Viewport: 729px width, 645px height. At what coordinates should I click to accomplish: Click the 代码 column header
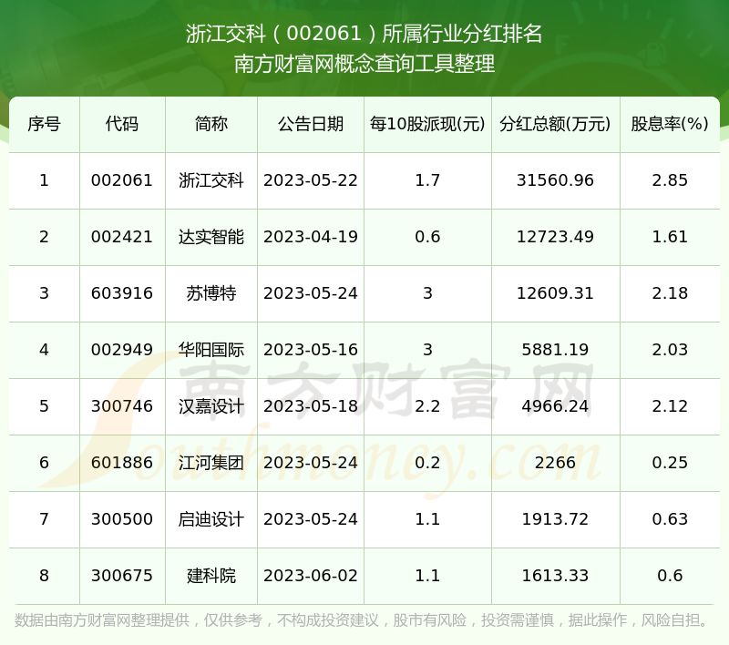coord(122,124)
